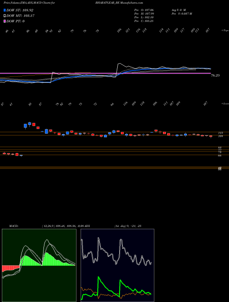Screen dimensions: 229x302
Task: Click the last red candlestick on the right
Action: coord(211,136)
